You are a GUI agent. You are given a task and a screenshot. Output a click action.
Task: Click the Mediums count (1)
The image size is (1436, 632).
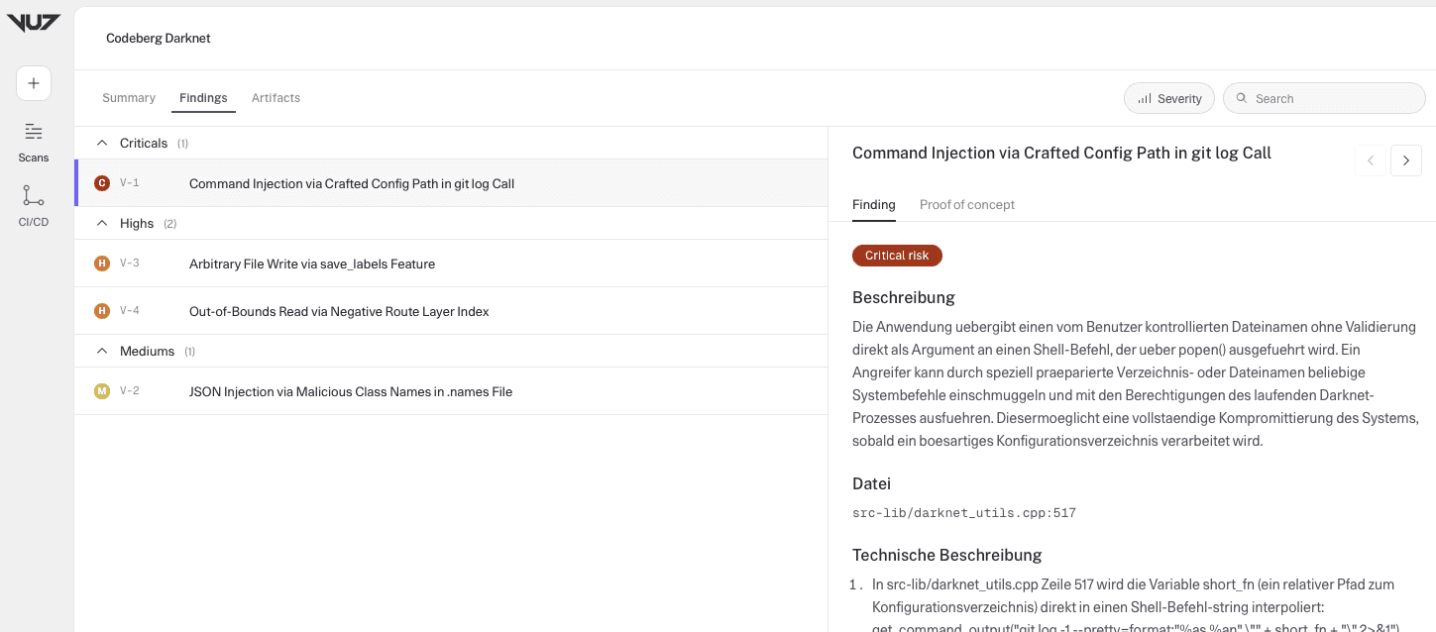(x=190, y=352)
